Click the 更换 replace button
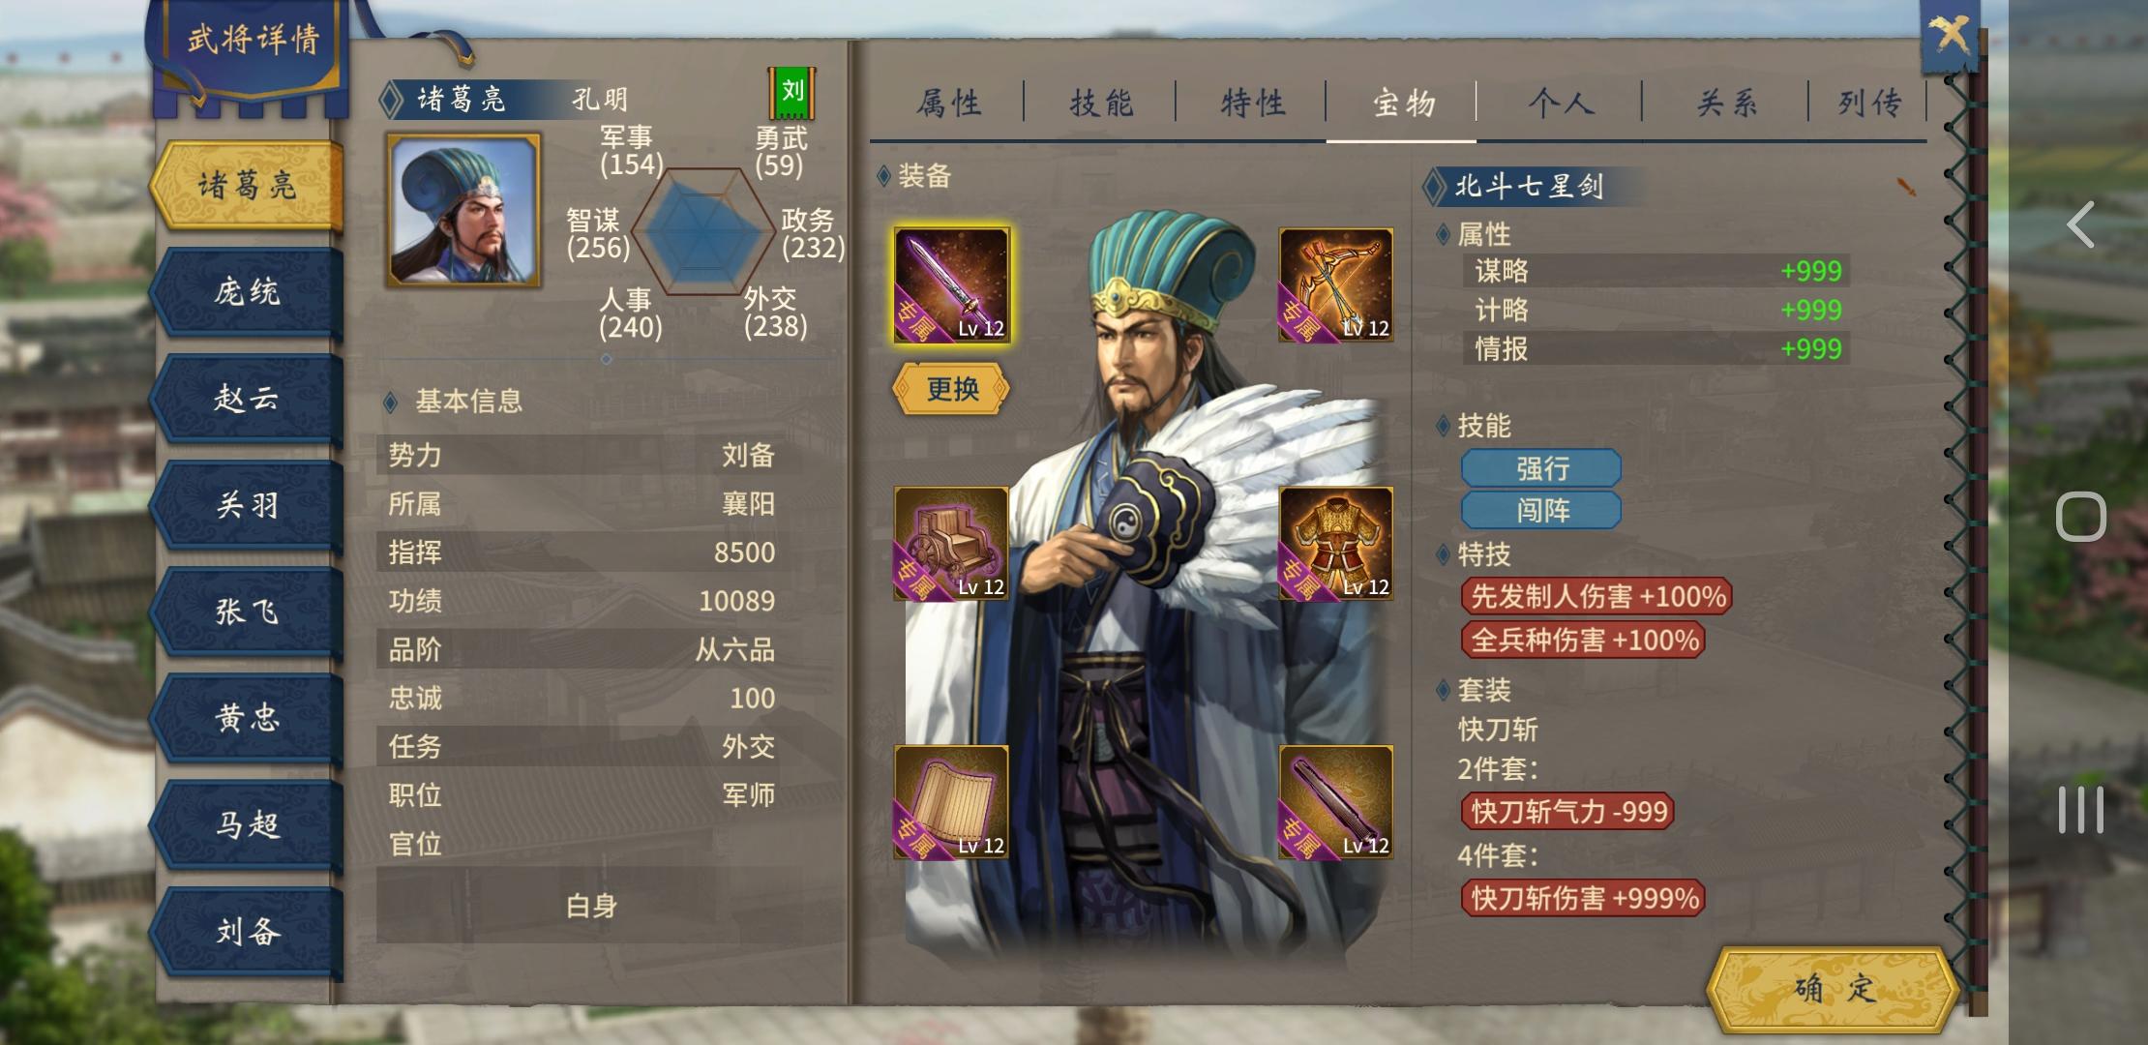 point(951,389)
